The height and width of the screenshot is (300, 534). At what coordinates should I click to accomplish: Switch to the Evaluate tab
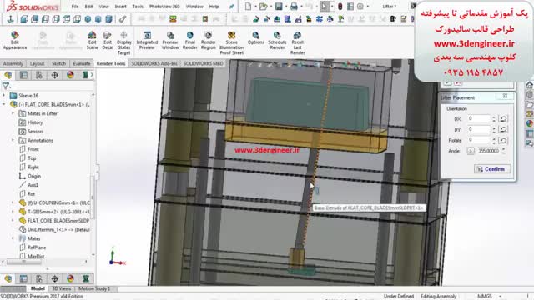point(82,63)
